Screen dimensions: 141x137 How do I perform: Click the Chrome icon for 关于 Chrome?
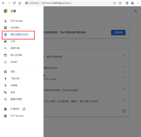pos(5,116)
